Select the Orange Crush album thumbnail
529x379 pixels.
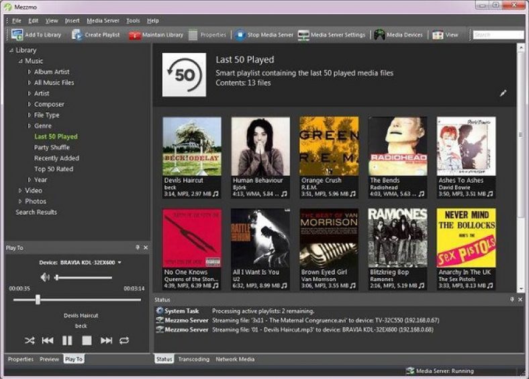[x=329, y=146]
